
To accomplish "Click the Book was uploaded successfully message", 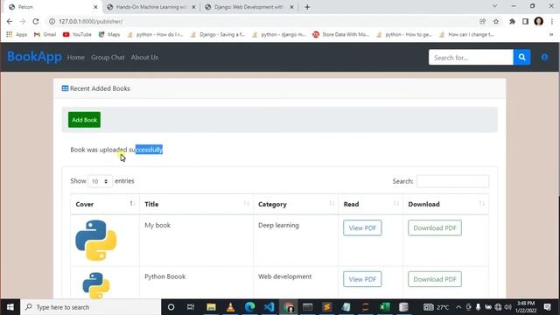I will click(x=116, y=150).
